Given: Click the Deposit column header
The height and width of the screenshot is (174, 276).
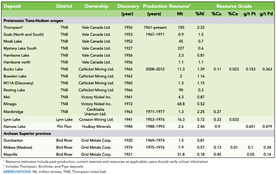Looking at the screenshot, I should click(x=12, y=6).
